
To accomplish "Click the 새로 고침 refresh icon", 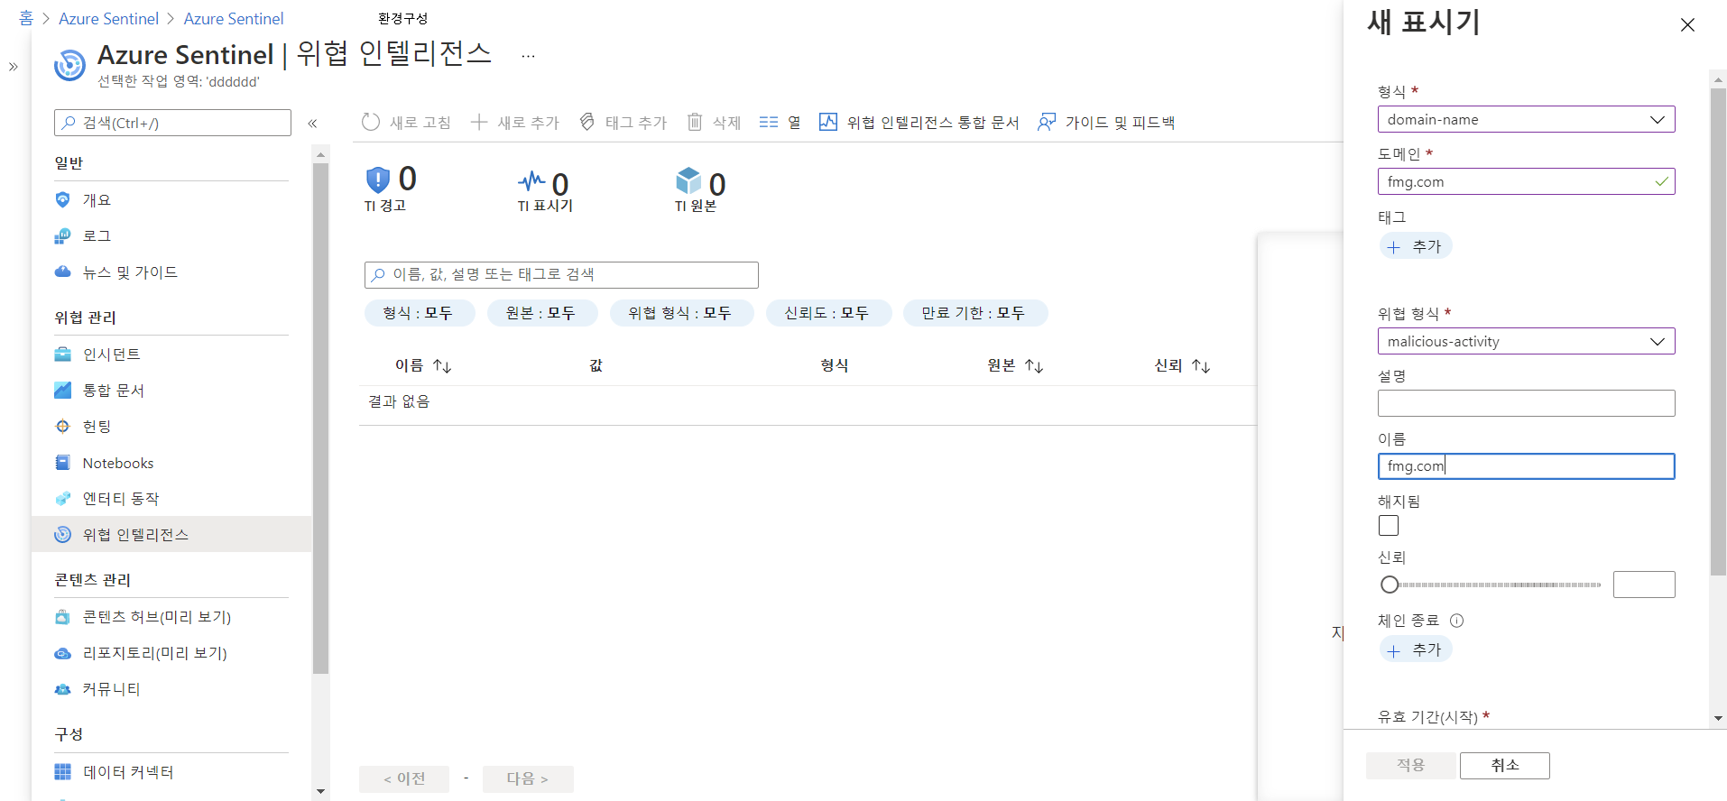I will click(x=371, y=122).
